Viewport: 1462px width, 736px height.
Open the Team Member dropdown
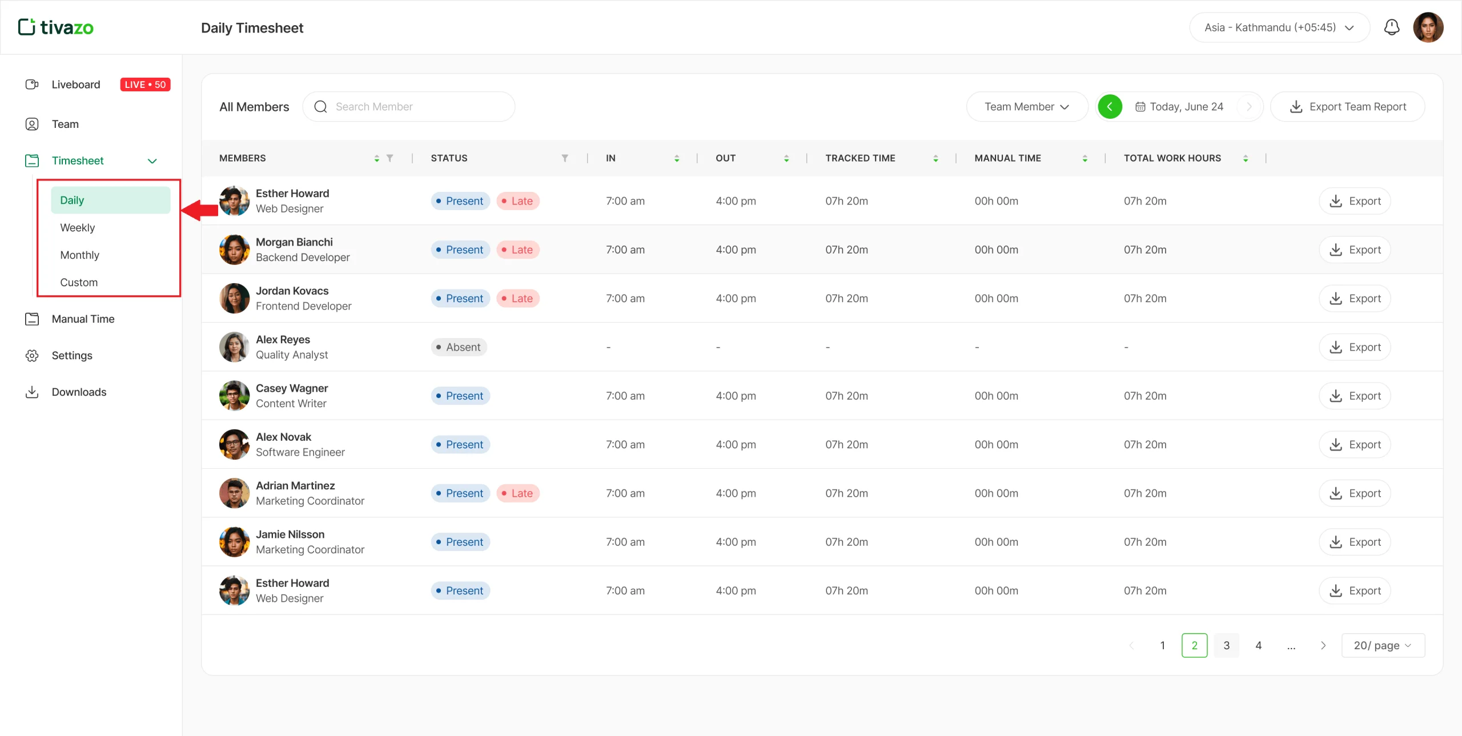(1027, 107)
